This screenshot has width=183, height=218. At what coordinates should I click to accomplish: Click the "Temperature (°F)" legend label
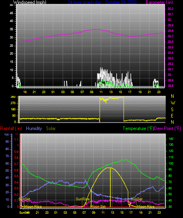[x=138, y=128]
